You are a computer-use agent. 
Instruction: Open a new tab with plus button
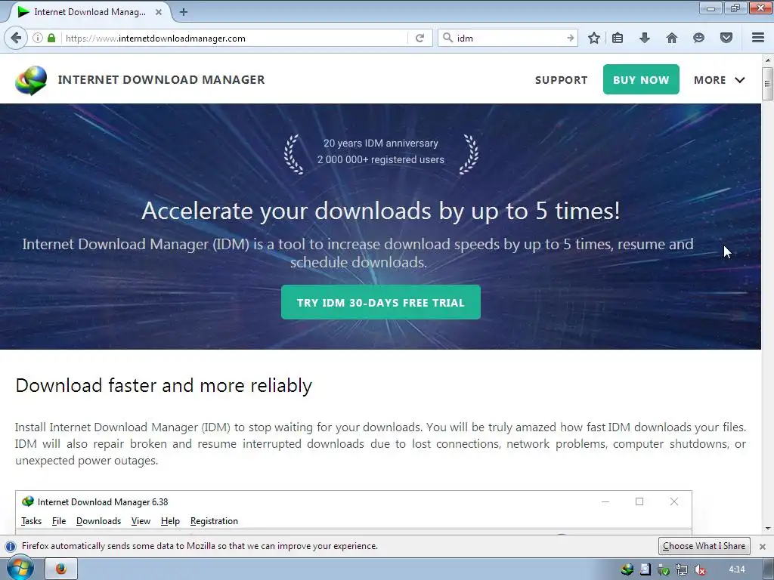pos(184,12)
